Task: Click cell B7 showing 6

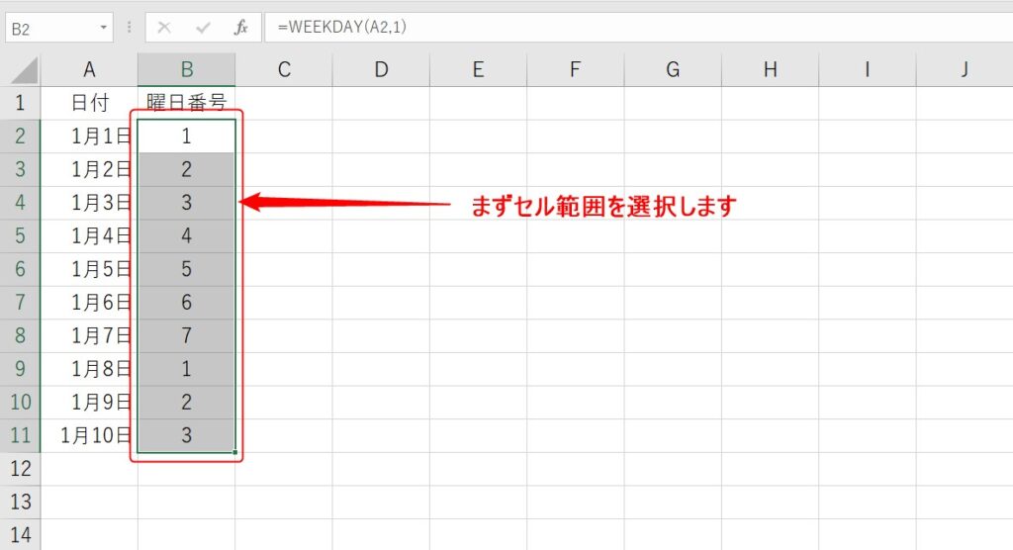Action: [187, 303]
